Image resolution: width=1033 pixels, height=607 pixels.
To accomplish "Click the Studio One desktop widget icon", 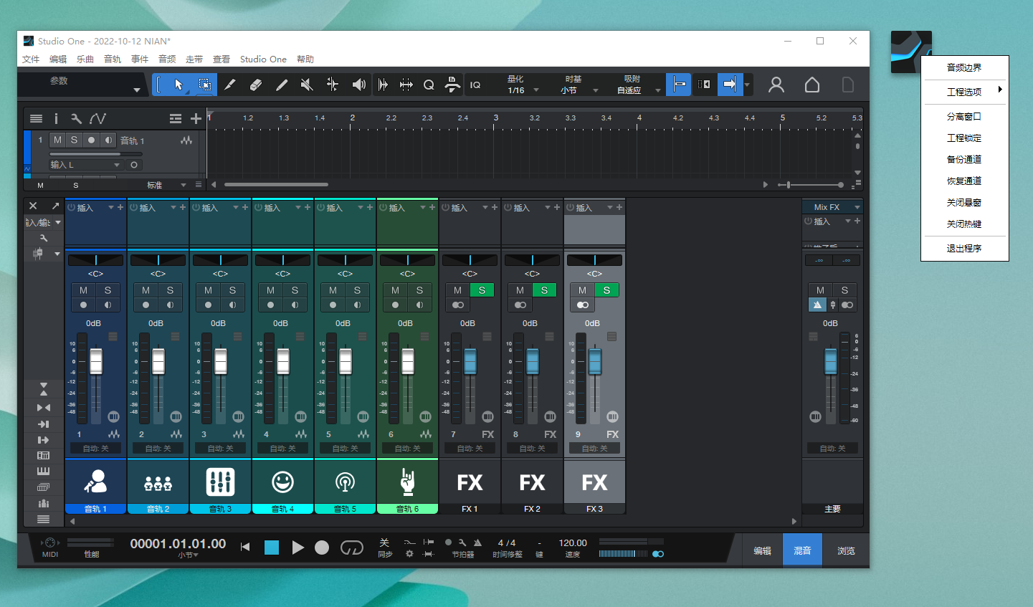I will (x=911, y=52).
